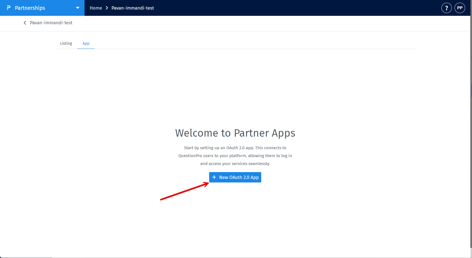
Task: Select Pavan-immandi-test in top breadcrumb
Action: click(133, 8)
